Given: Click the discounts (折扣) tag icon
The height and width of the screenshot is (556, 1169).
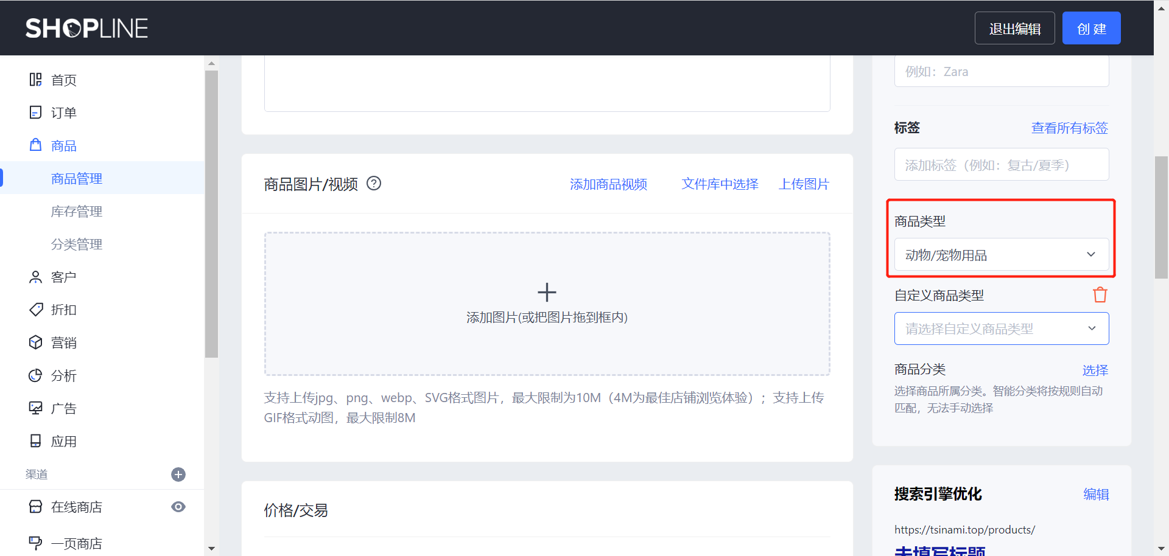Looking at the screenshot, I should (x=36, y=310).
